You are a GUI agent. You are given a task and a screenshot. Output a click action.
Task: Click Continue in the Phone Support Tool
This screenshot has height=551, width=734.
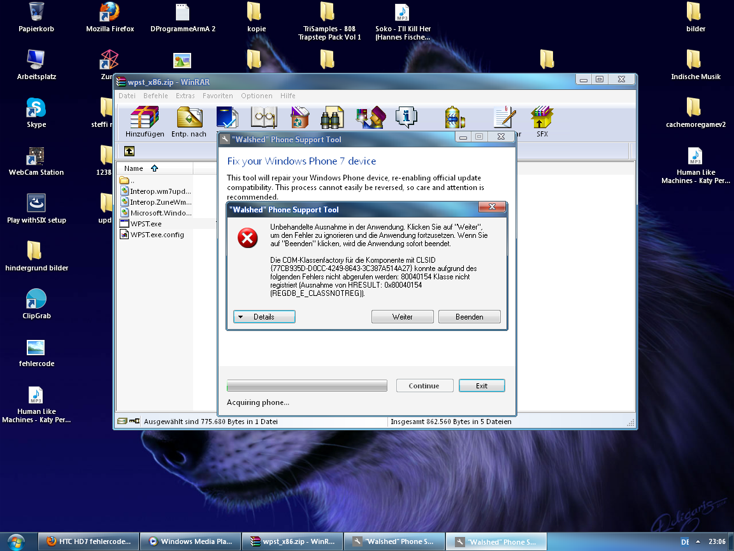[424, 386]
